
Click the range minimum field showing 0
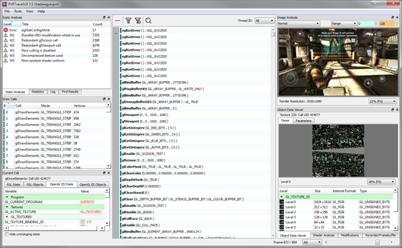tap(366, 23)
